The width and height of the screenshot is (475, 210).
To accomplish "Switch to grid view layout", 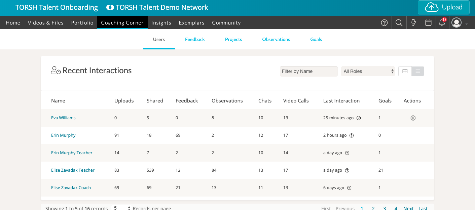I will tap(405, 71).
